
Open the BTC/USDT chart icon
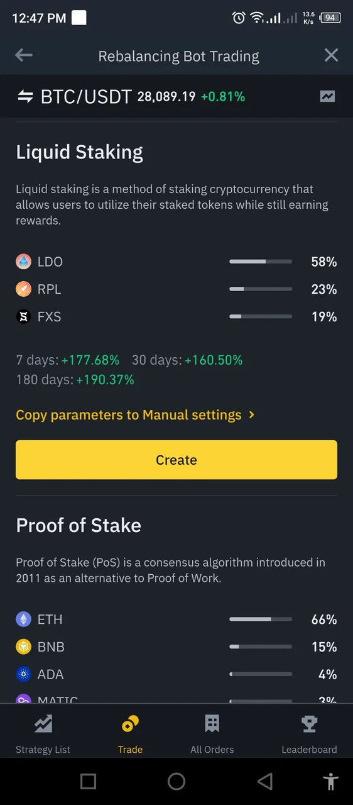(327, 96)
